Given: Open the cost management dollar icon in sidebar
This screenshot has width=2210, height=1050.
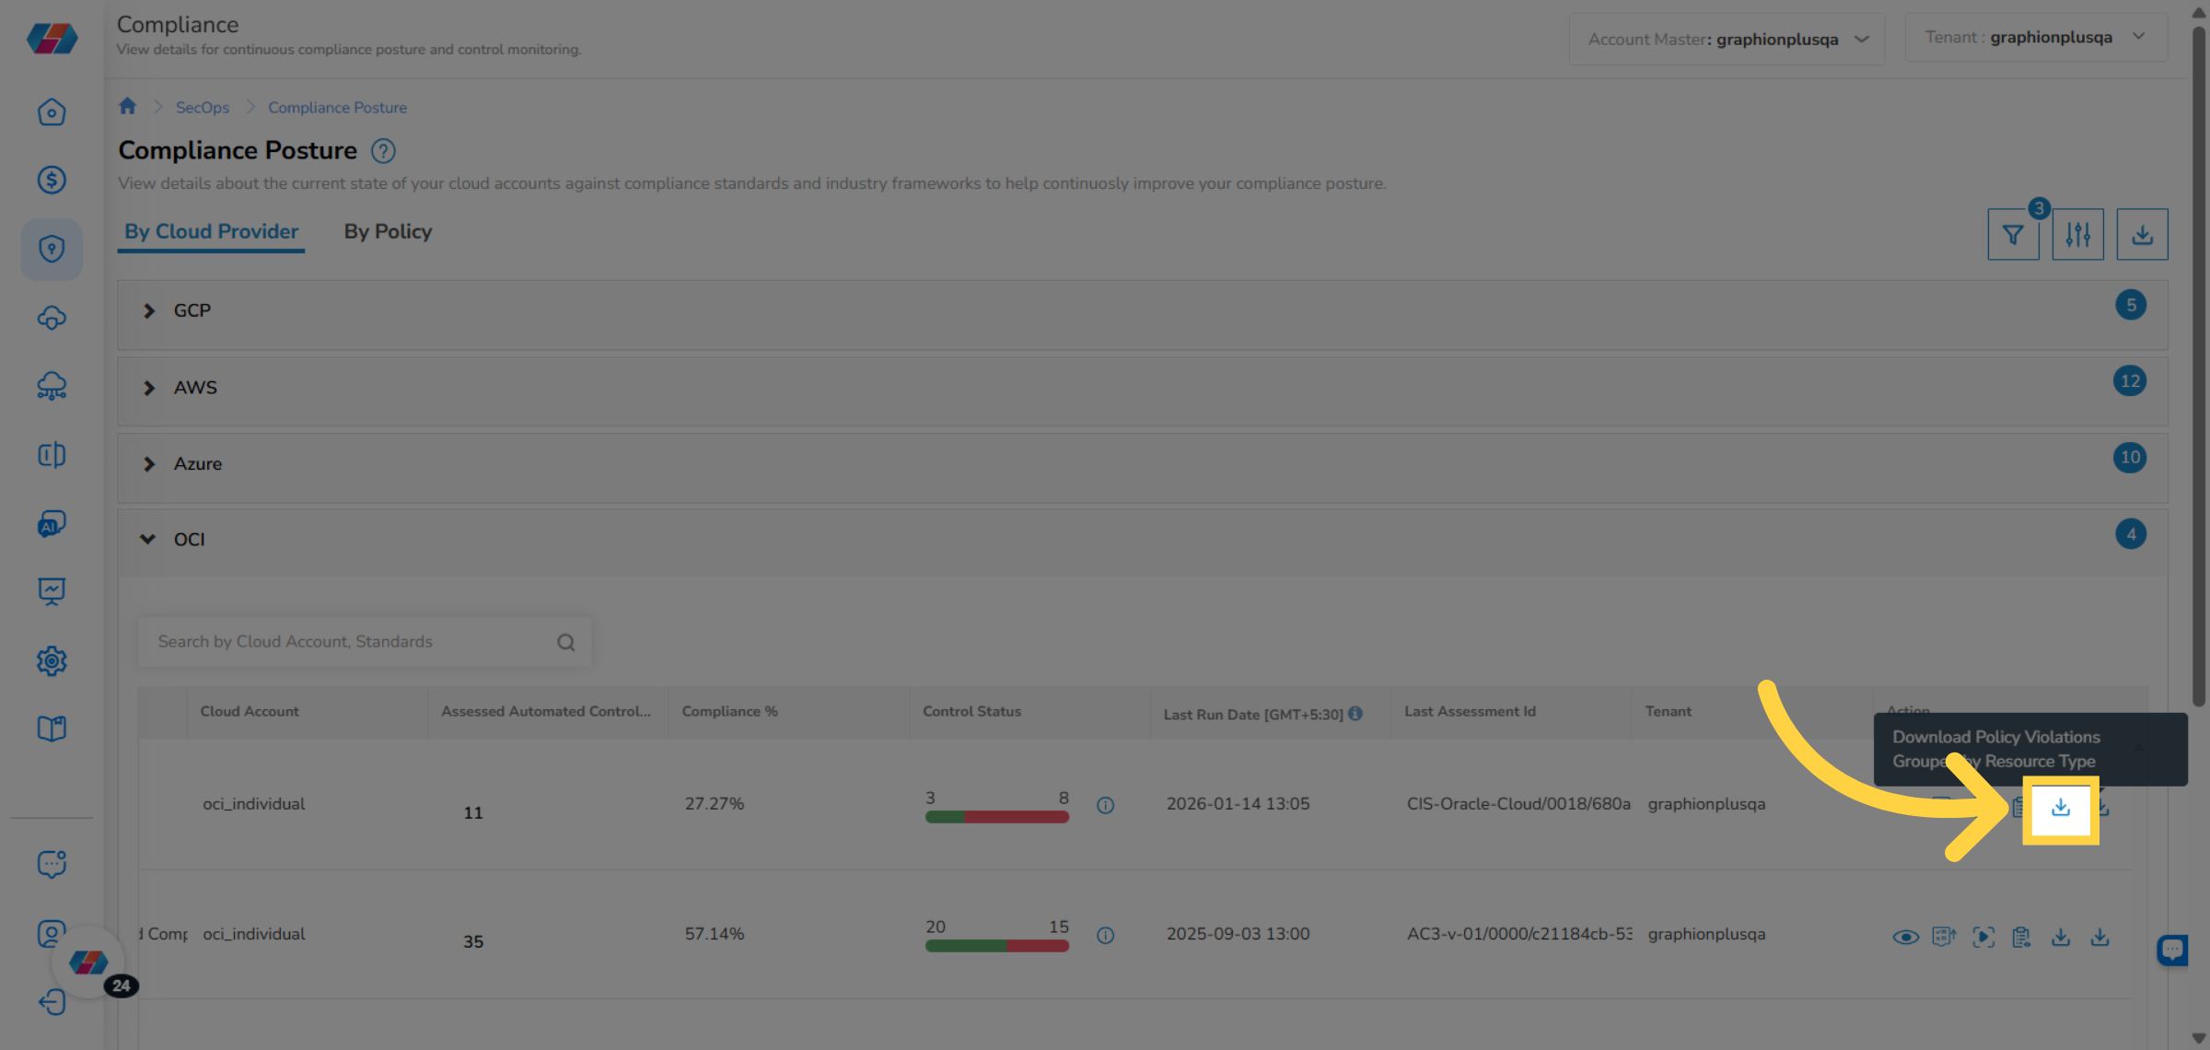Looking at the screenshot, I should click(52, 180).
